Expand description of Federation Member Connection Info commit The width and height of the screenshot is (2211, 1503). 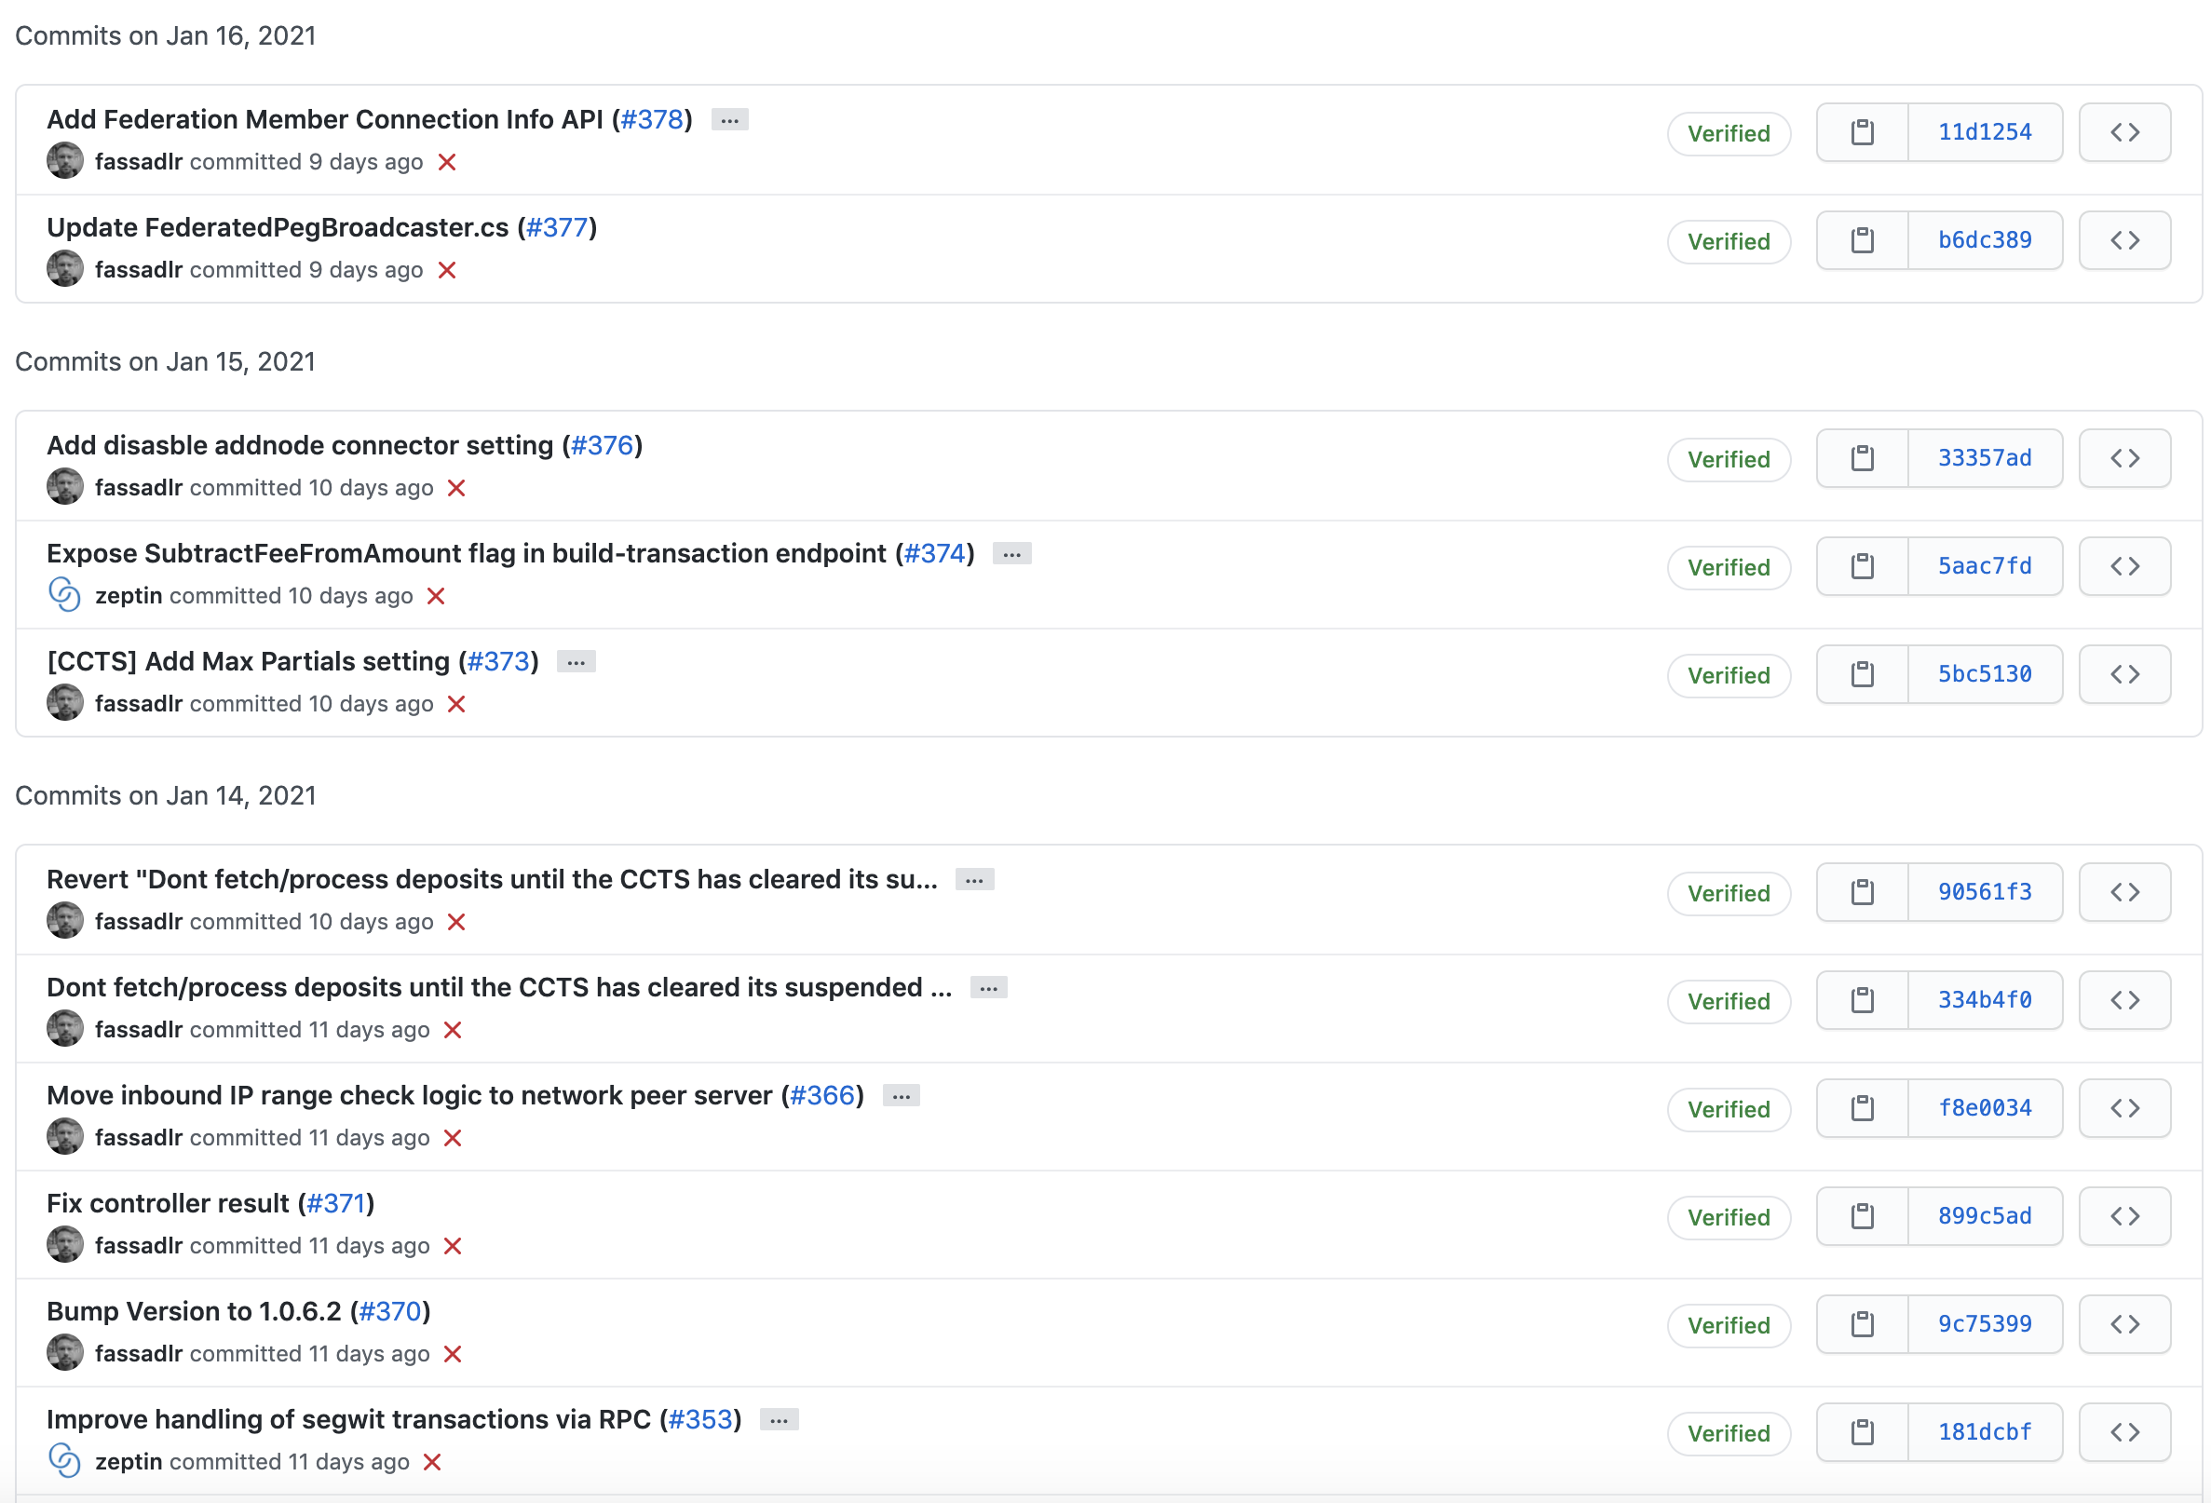(730, 120)
